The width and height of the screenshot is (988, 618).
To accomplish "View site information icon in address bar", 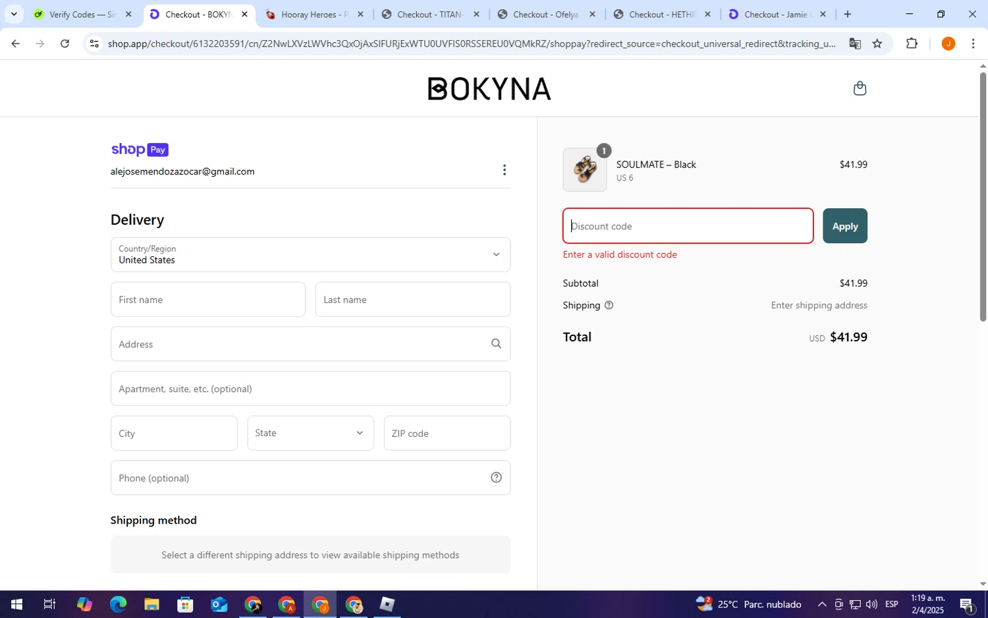I will pos(94,43).
